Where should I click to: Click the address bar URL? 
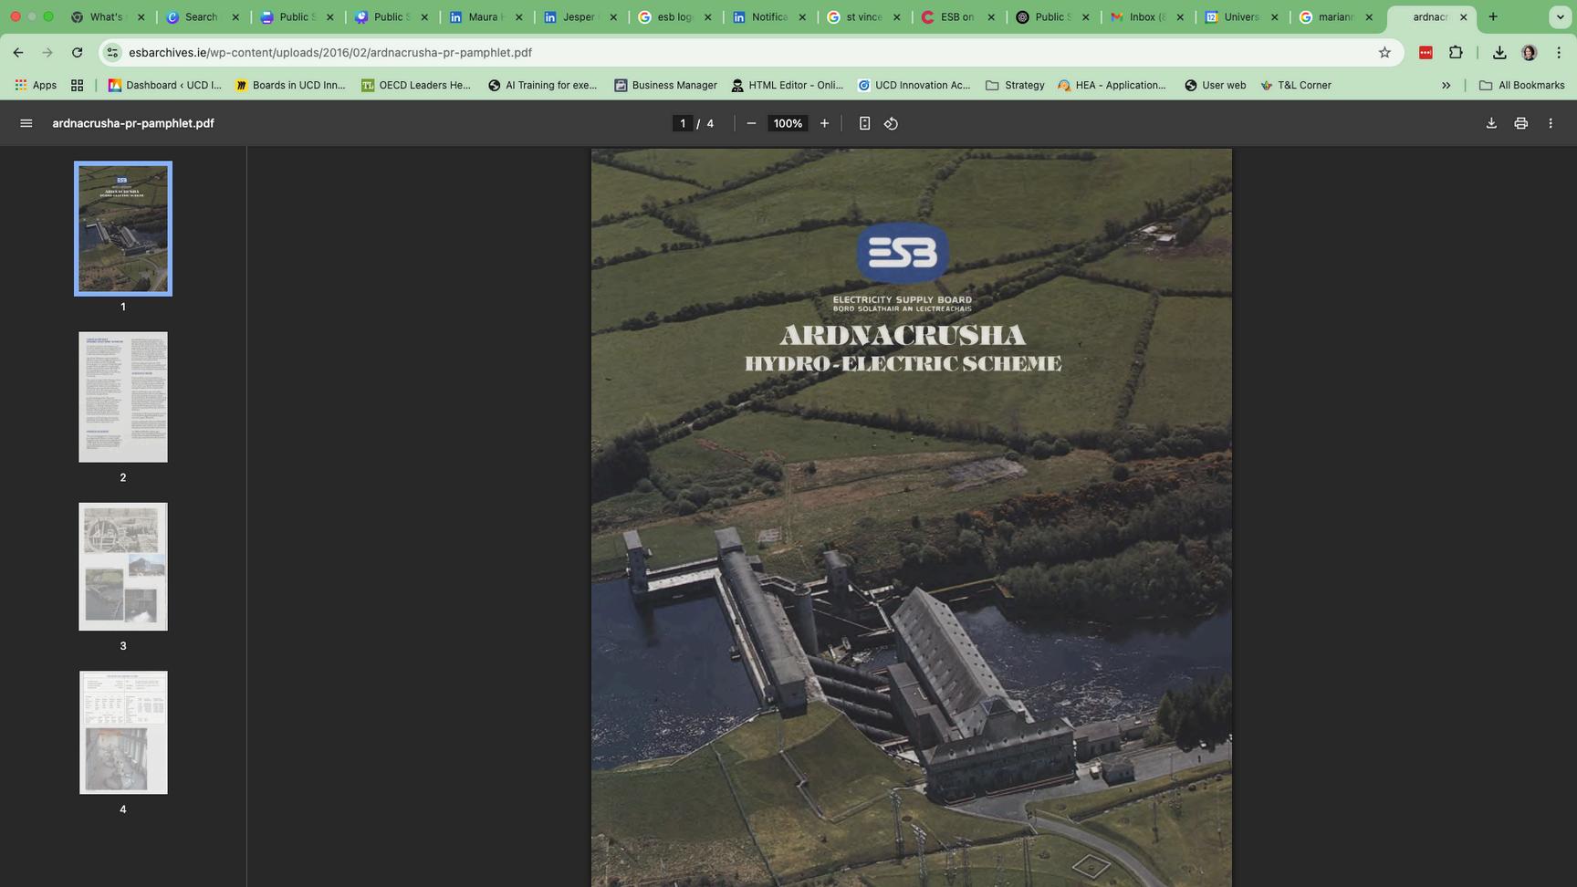click(330, 53)
